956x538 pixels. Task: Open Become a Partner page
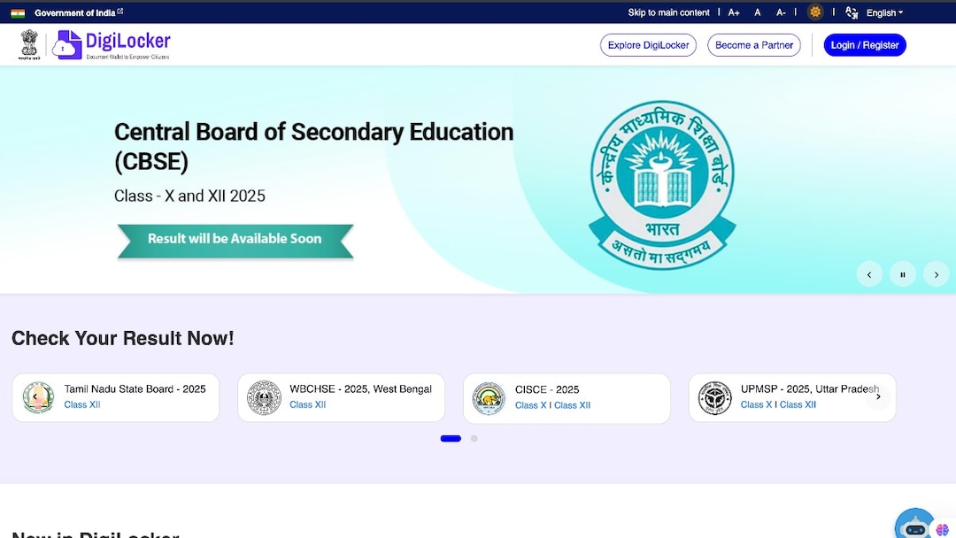click(753, 44)
